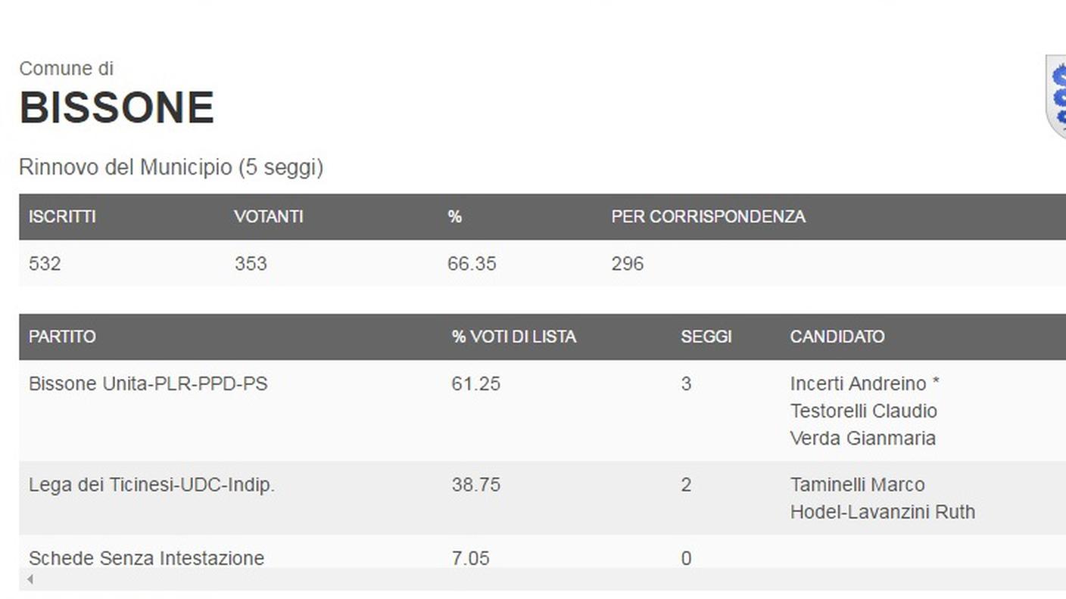
Task: Click the VOTANTI column header
Action: coord(269,216)
